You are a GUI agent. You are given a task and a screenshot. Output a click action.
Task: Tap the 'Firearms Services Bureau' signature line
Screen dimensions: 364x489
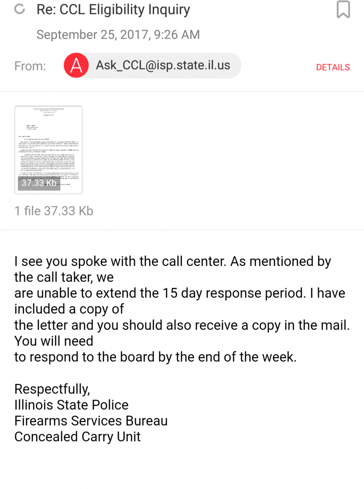91,421
